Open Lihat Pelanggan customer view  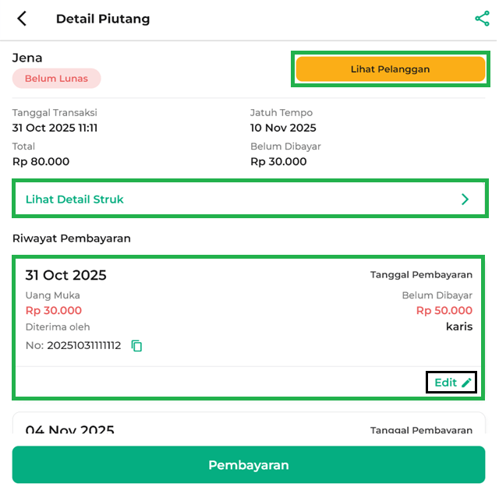tap(390, 69)
